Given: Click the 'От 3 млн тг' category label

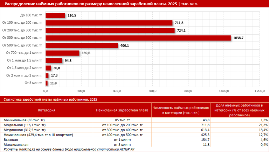Looking at the screenshot, I should coord(33,83).
